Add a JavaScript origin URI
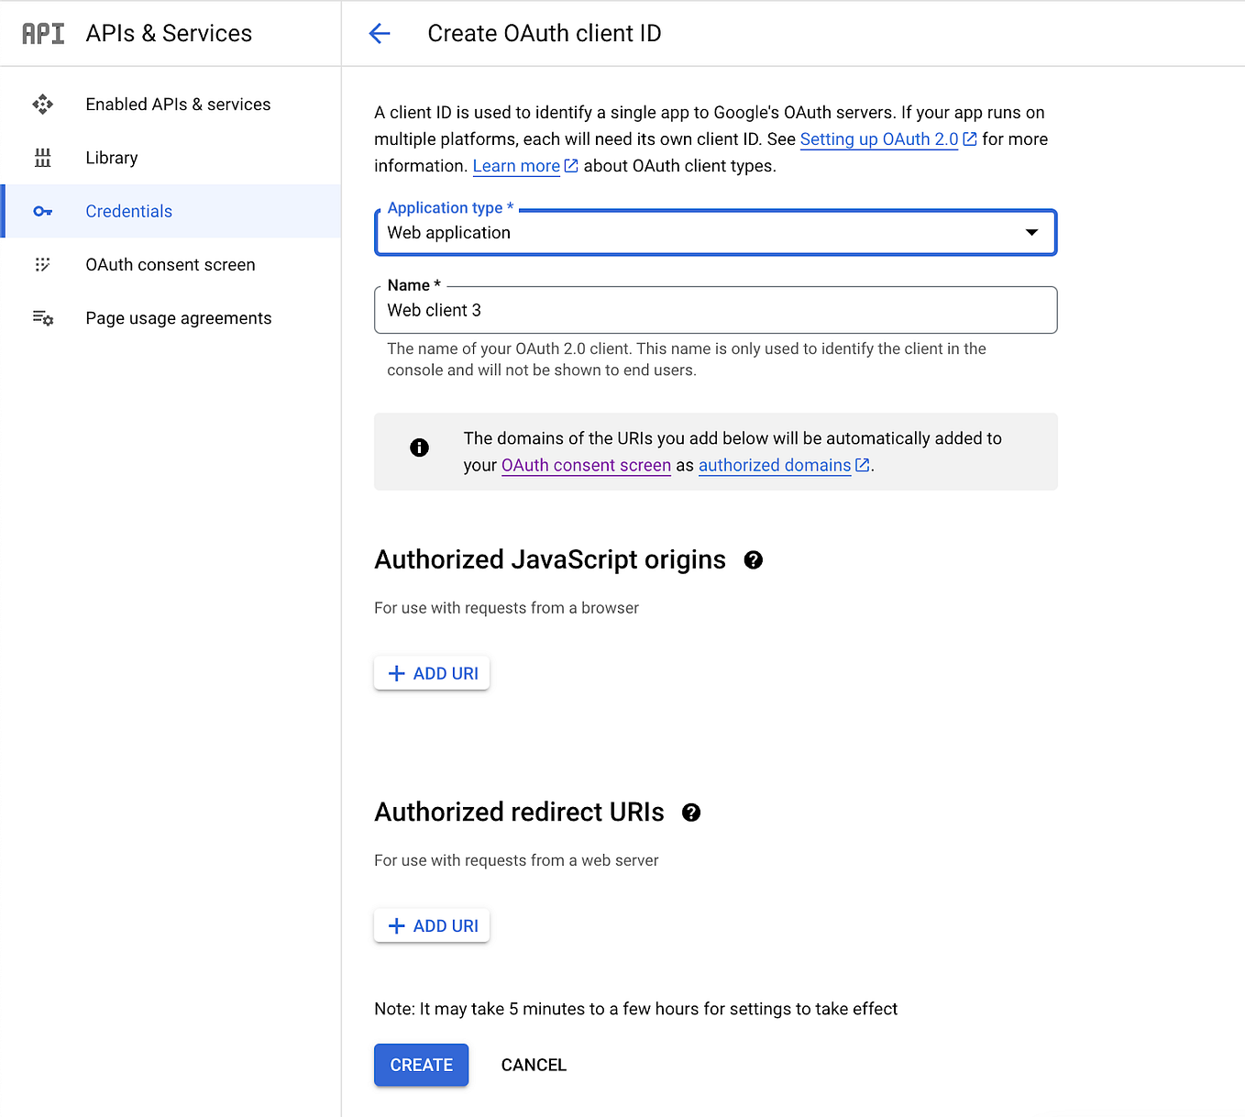This screenshot has width=1245, height=1117. click(431, 672)
